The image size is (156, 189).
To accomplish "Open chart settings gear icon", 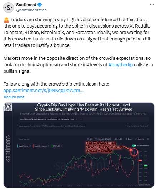I will coord(148,139).
